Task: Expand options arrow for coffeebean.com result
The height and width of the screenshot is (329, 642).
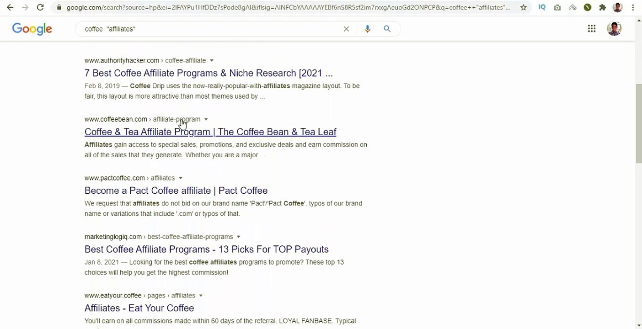Action: point(206,119)
